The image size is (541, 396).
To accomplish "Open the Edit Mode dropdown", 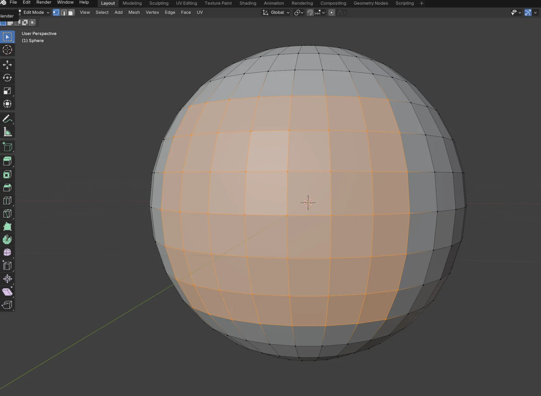I will tap(34, 12).
